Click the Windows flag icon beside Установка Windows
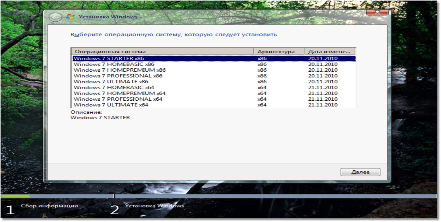 tap(70, 17)
